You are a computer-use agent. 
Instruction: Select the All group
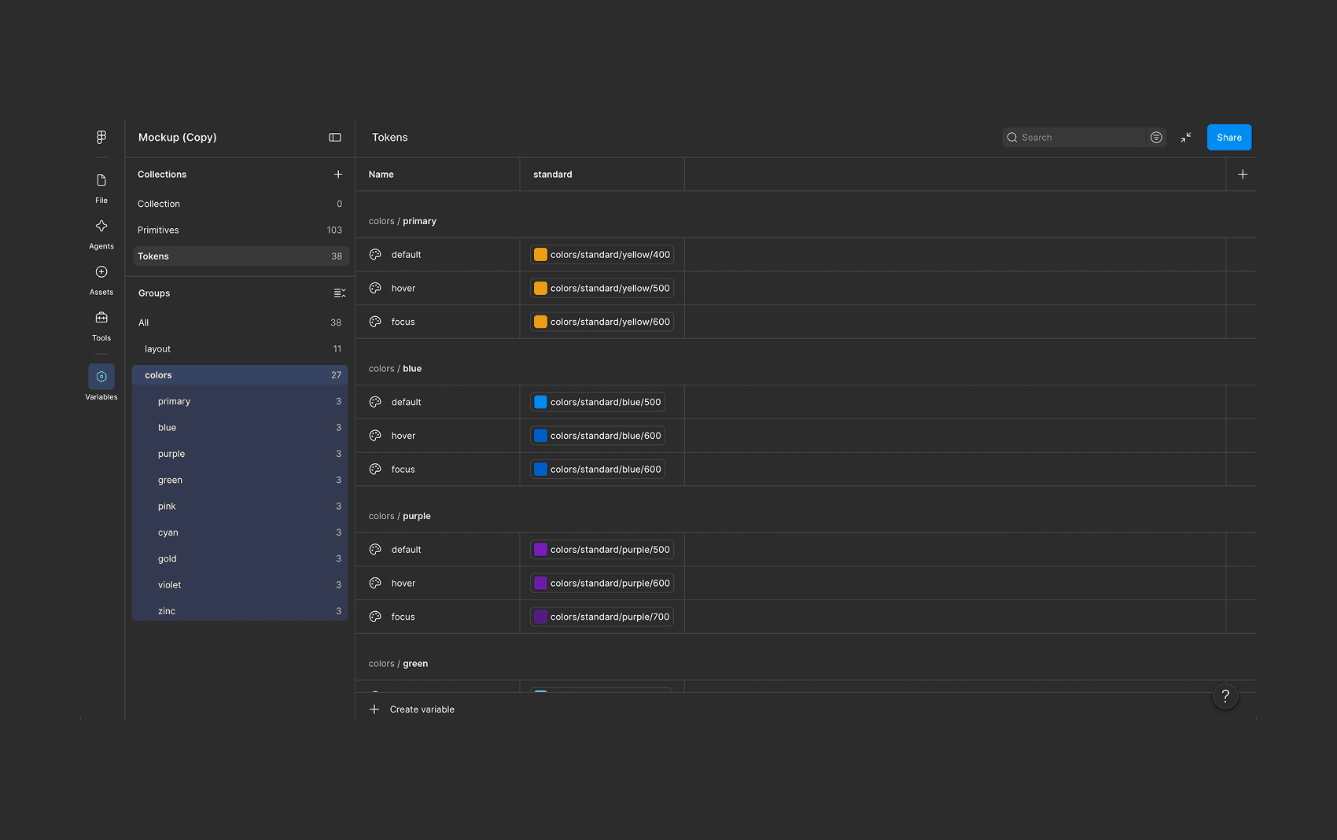(x=240, y=322)
